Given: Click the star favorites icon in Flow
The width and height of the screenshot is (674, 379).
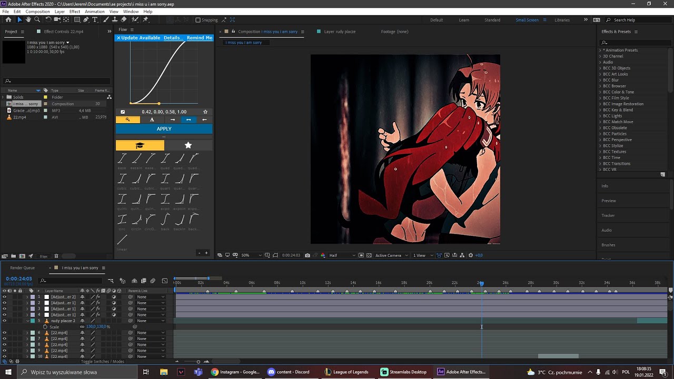Looking at the screenshot, I should 189,145.
